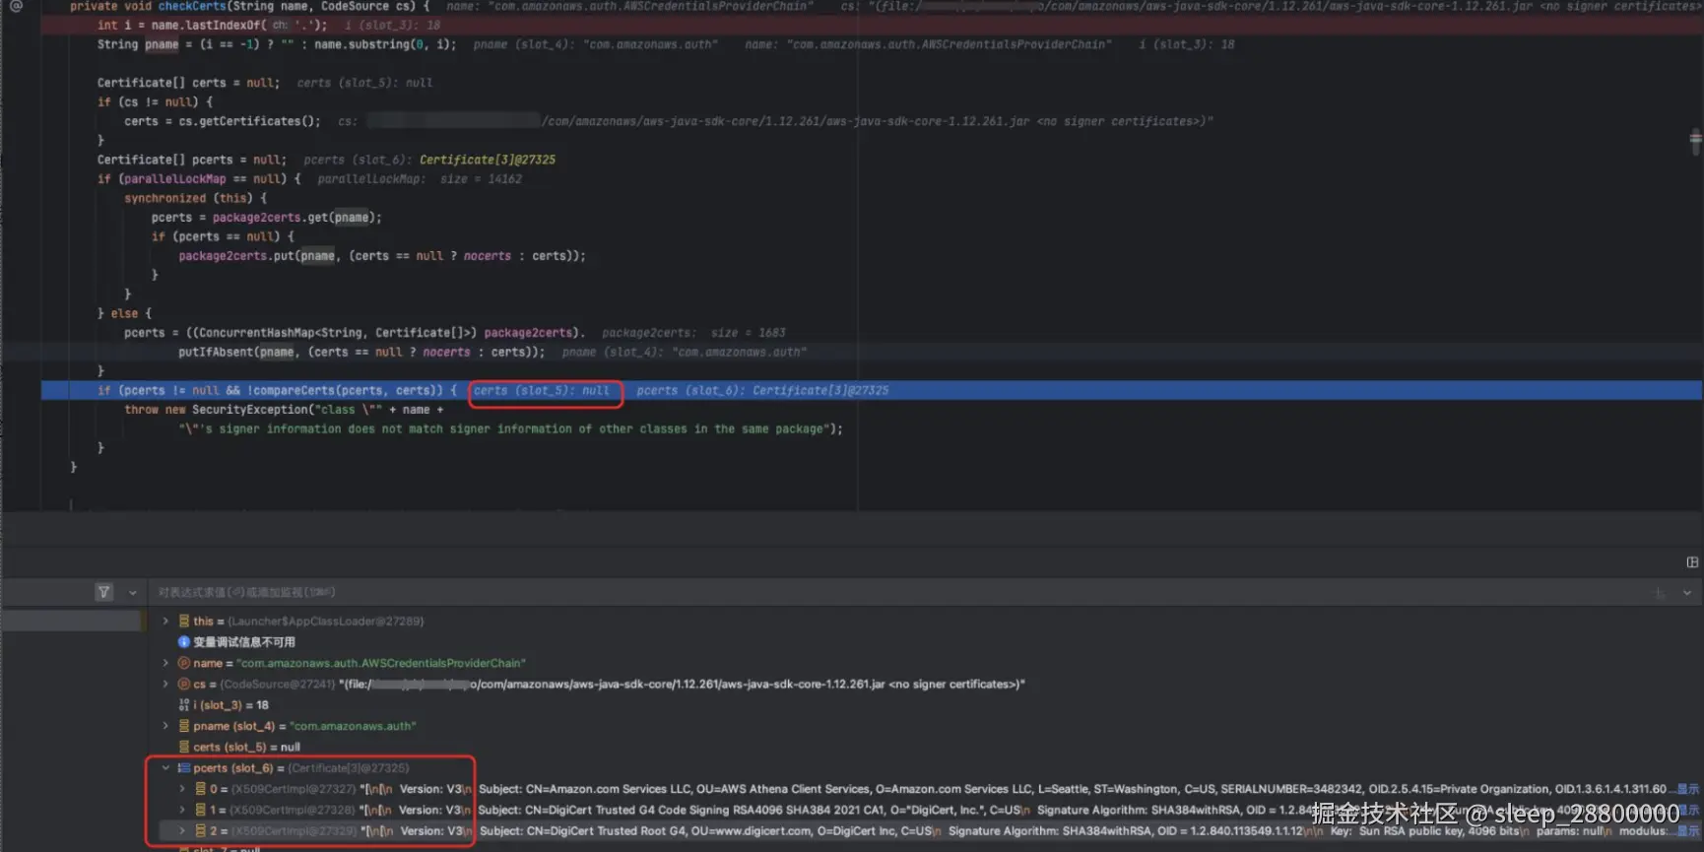Click the show link on the DigiCert Trusted Root G4 row
Image resolution: width=1704 pixels, height=852 pixels.
(1688, 831)
